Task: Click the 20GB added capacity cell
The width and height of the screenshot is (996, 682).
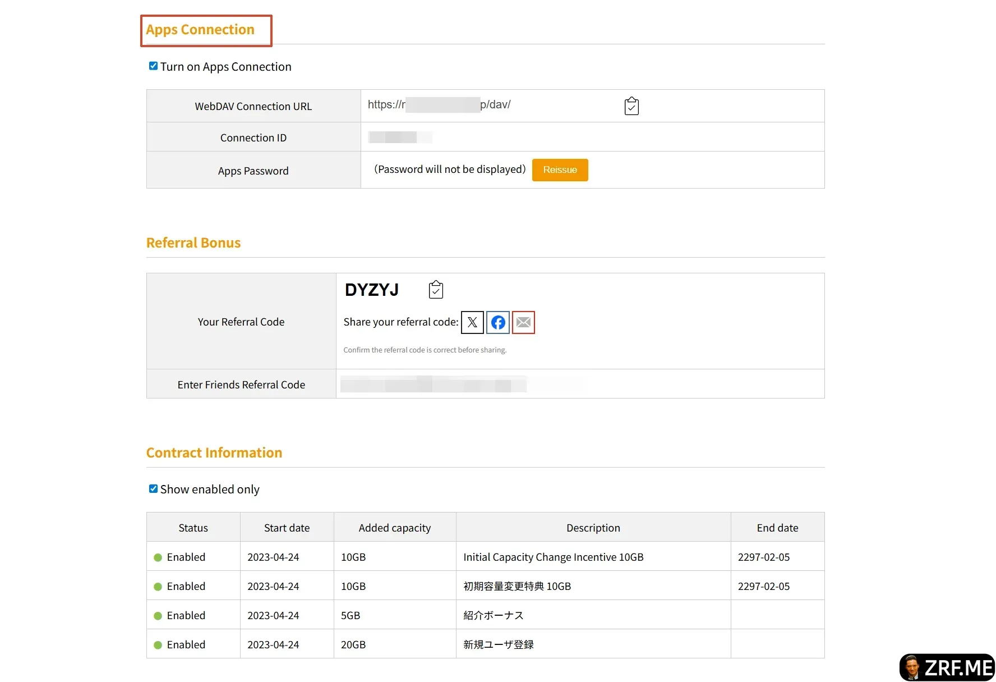Action: [x=395, y=644]
